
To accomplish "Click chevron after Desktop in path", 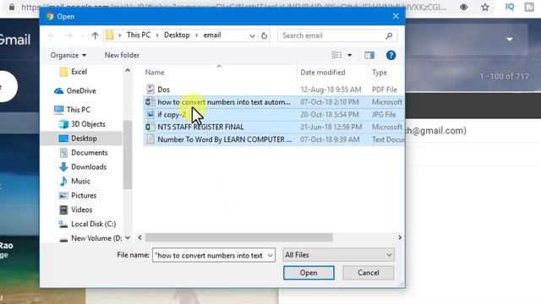I will pos(196,35).
